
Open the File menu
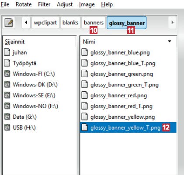click(x=5, y=4)
